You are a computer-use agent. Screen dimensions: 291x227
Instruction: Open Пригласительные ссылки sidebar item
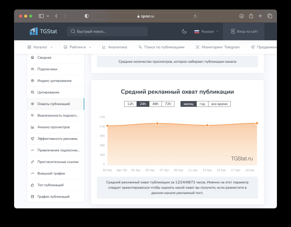(57, 162)
